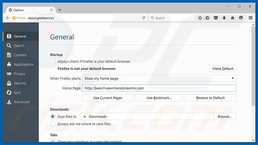
Task: Open the hamburger menu
Action: [x=250, y=18]
